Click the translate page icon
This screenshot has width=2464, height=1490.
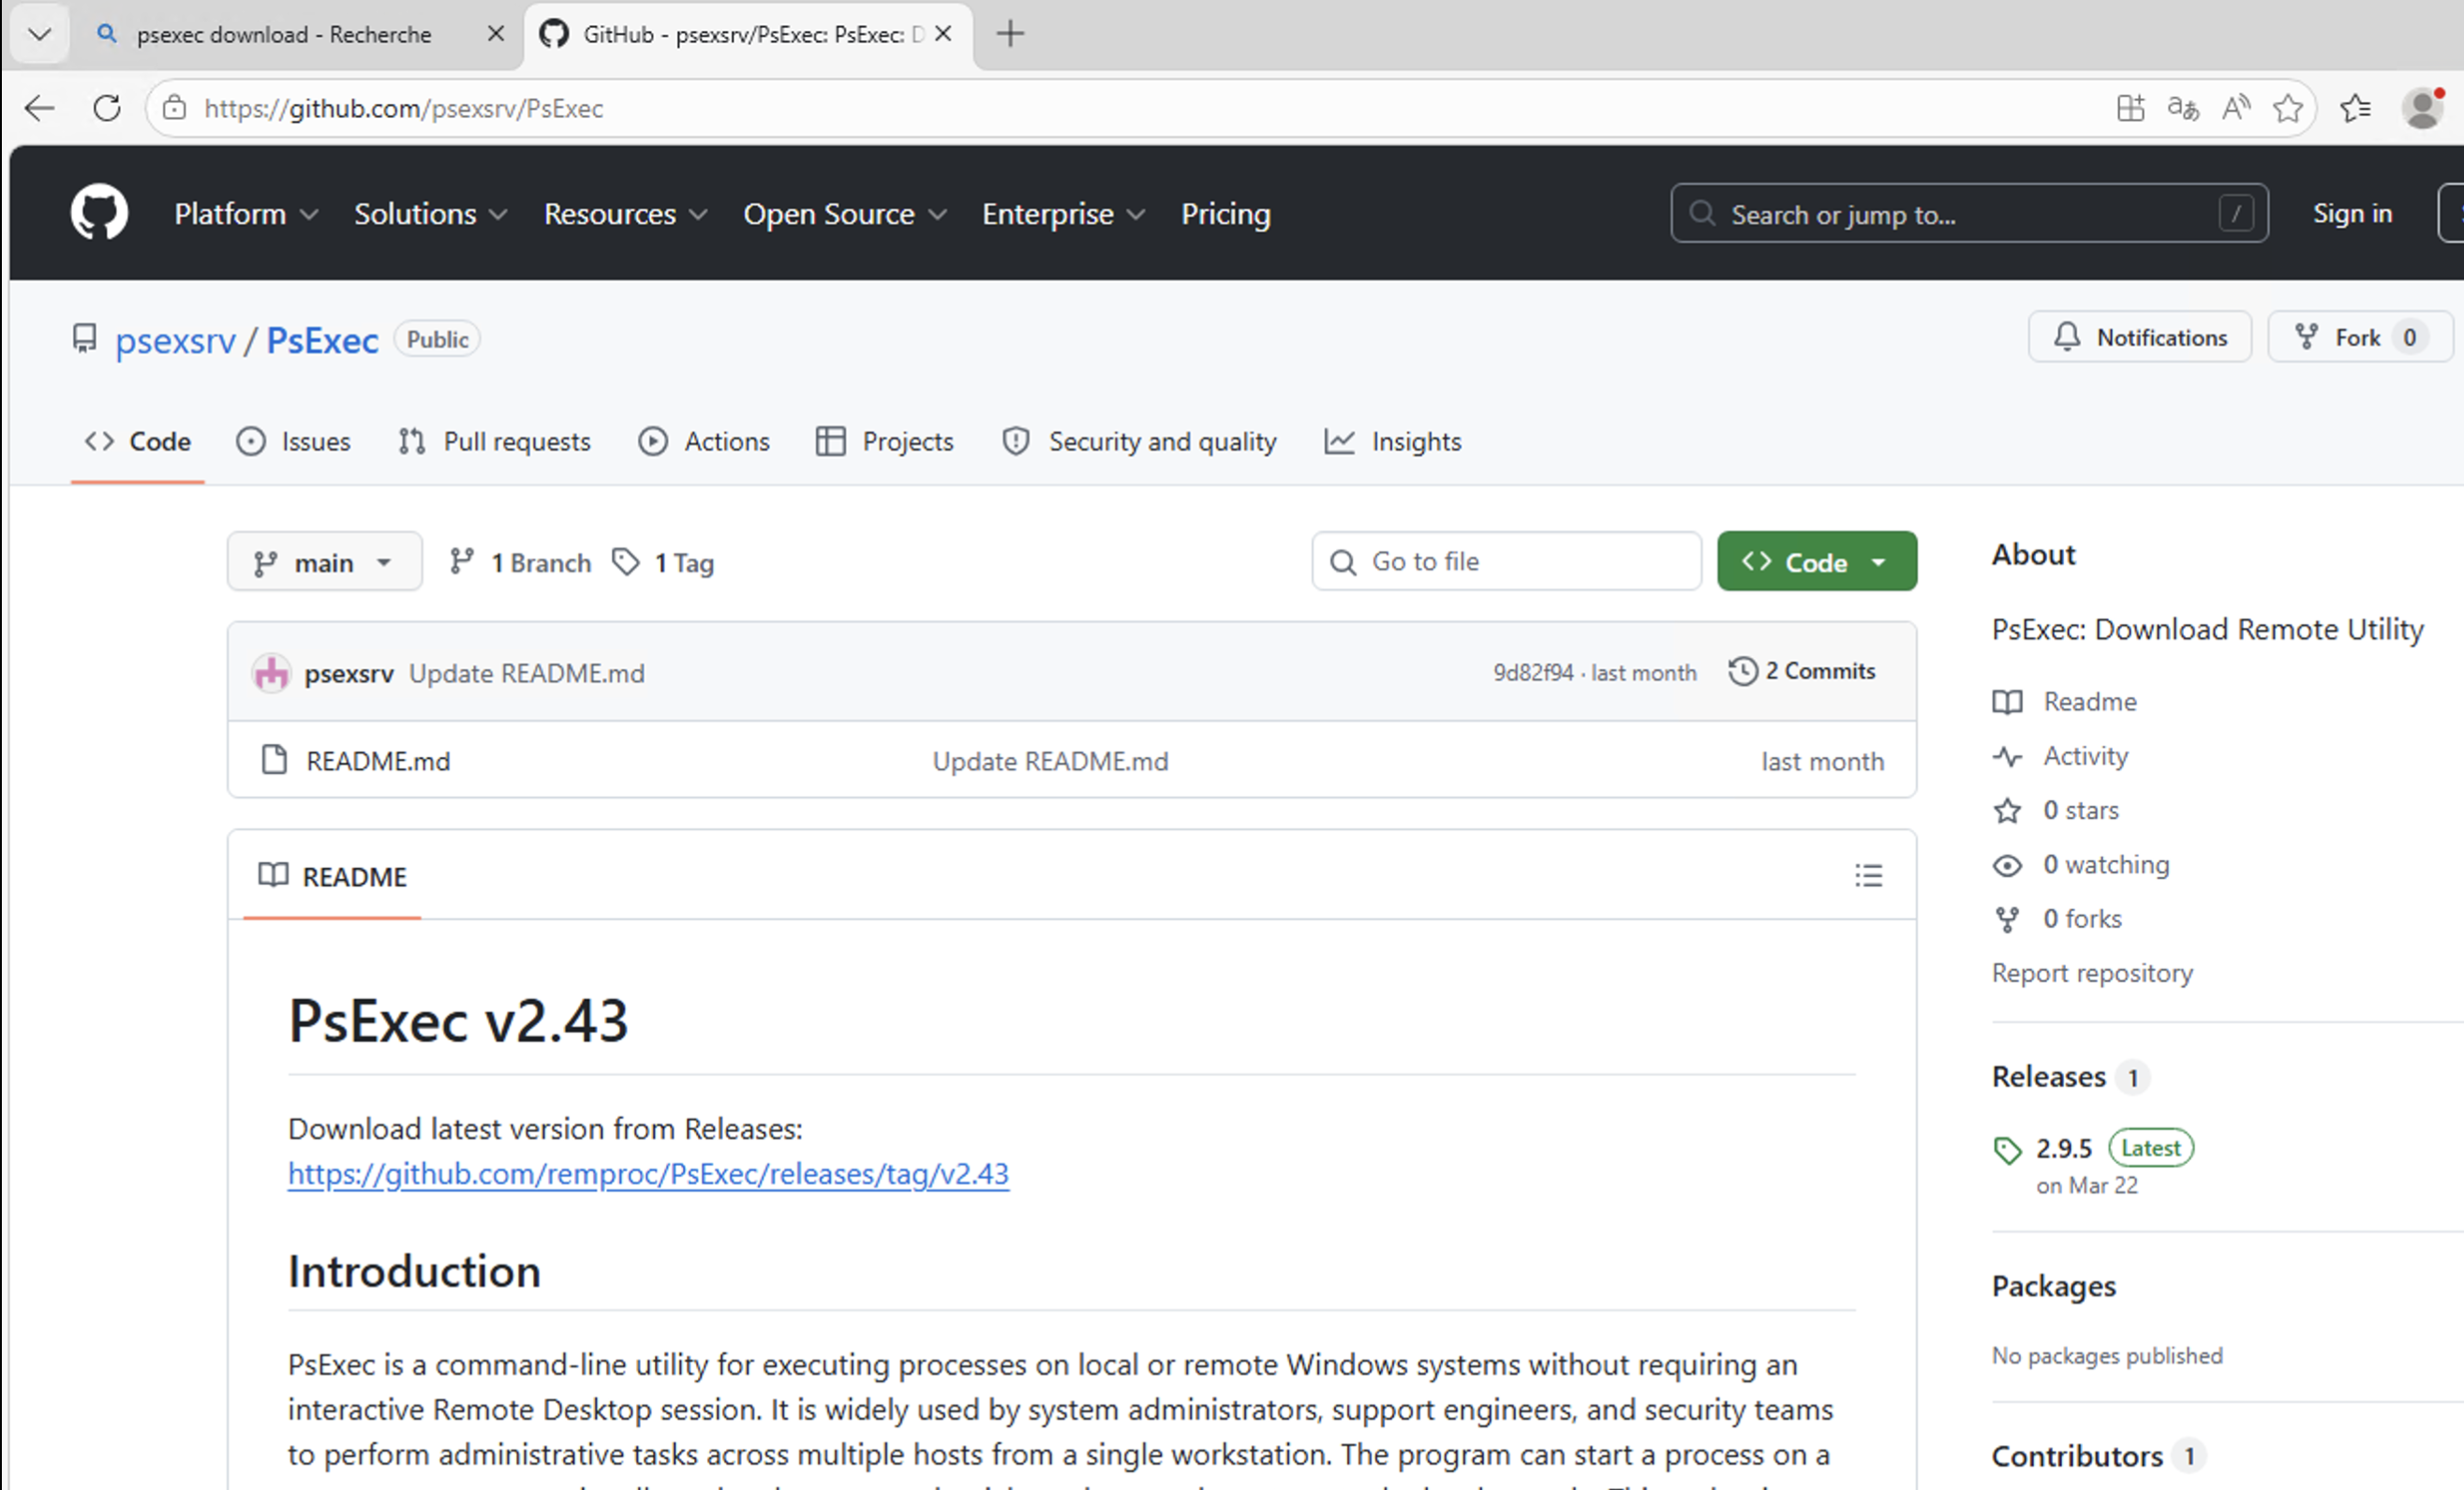pyautogui.click(x=2183, y=108)
